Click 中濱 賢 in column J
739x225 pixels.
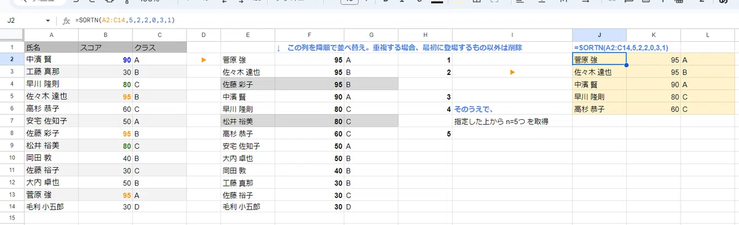pyautogui.click(x=599, y=84)
